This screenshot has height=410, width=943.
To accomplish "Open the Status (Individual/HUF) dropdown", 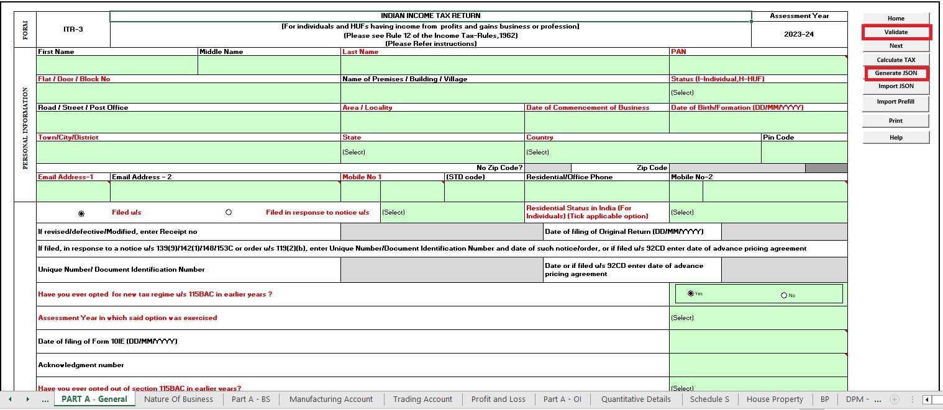I will [758, 93].
